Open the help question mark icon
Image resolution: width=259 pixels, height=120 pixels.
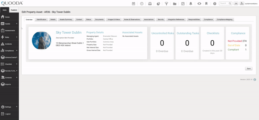(215, 4)
